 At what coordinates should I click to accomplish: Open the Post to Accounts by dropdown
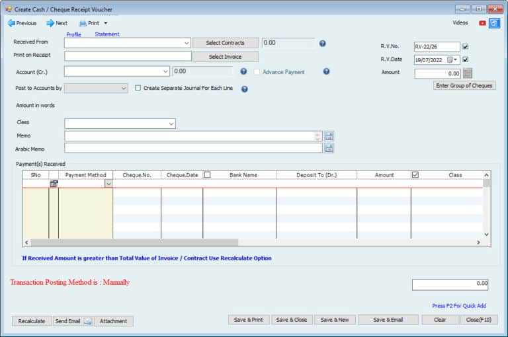pyautogui.click(x=124, y=88)
